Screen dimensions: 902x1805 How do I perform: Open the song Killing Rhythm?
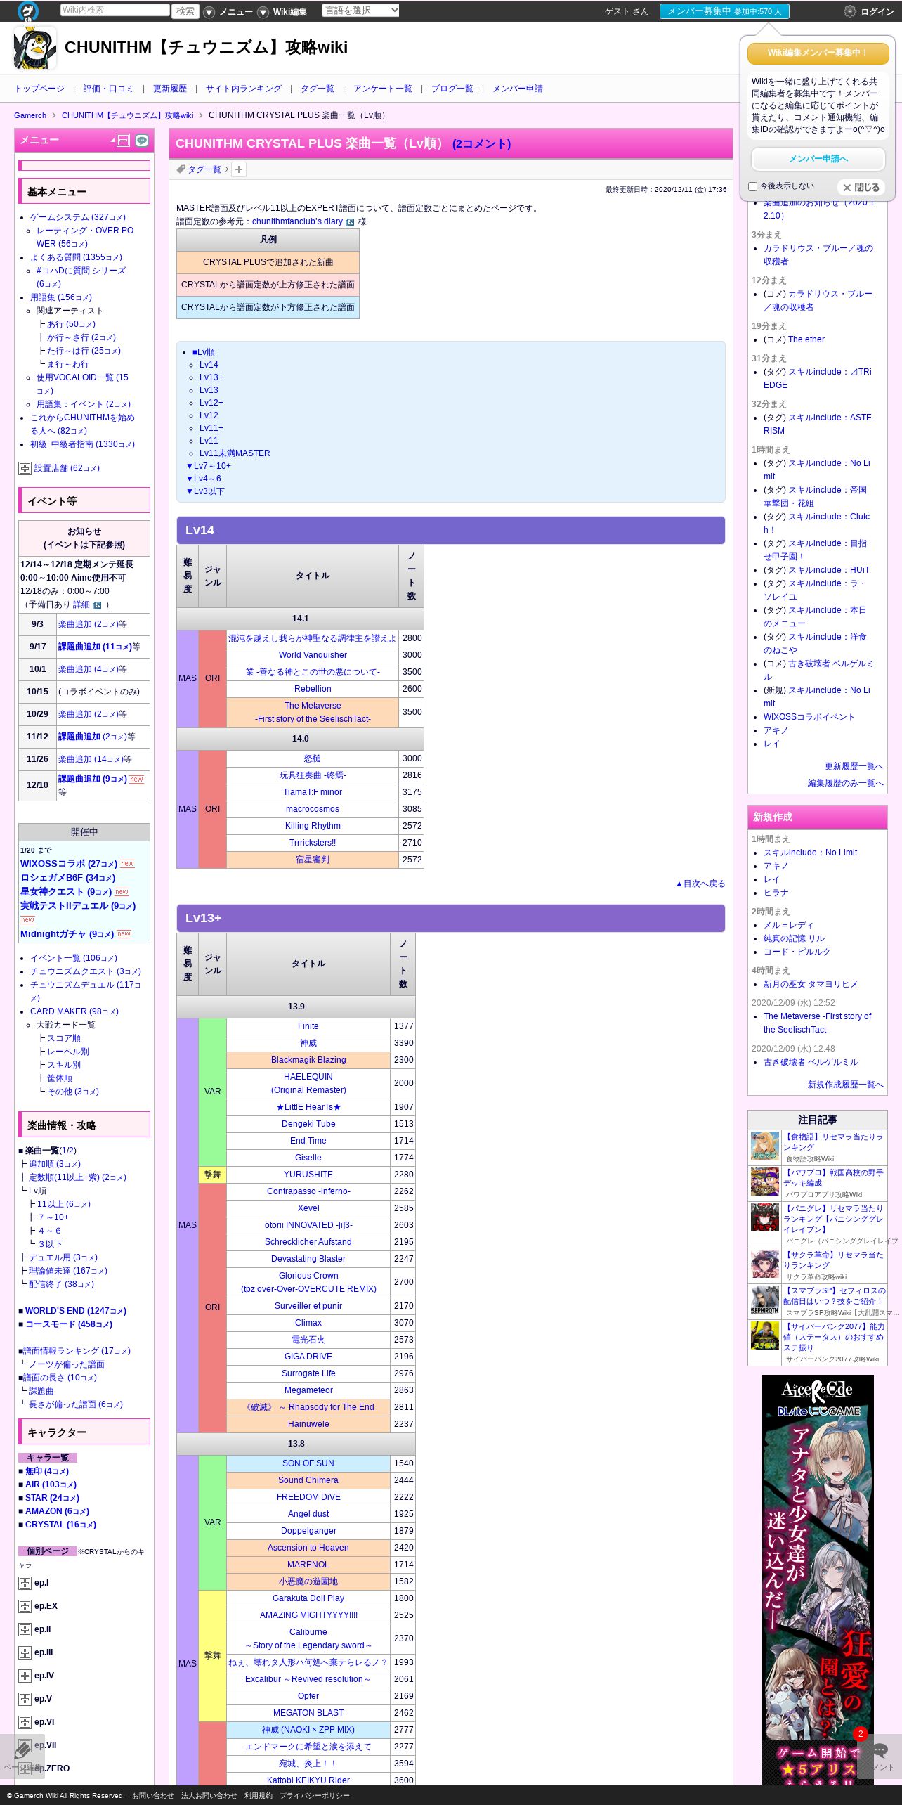[x=313, y=826]
